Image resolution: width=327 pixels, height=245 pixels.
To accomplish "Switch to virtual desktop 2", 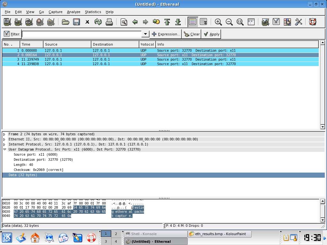I will (x=116, y=234).
